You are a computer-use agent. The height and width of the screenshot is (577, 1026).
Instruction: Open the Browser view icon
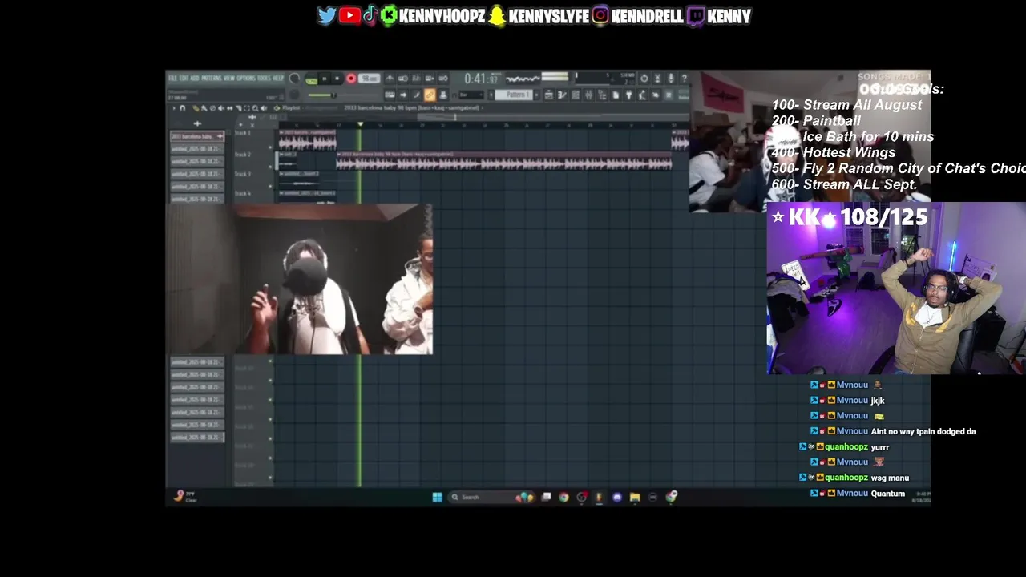[602, 95]
